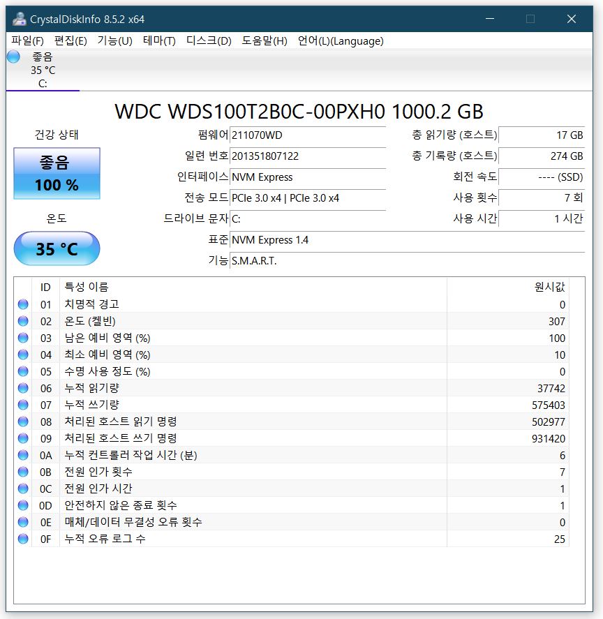603x619 pixels.
Task: Click the 원시값 column header
Action: 508,287
